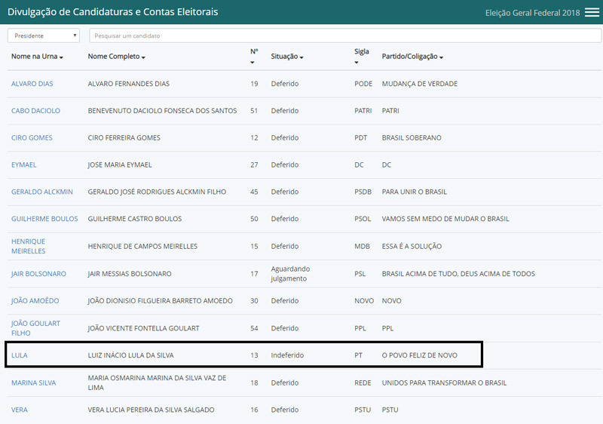Select full name VERA LUCIA PEREIRA DA SILVA SALGADO

click(151, 410)
